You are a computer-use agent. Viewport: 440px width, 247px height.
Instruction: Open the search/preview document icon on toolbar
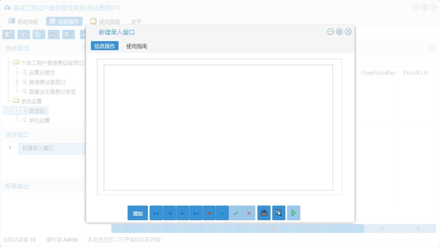[8, 34]
